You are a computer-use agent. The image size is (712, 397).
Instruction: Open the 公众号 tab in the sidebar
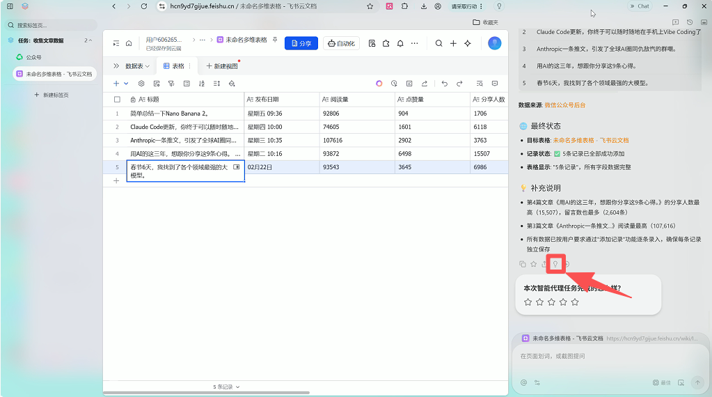pos(54,57)
